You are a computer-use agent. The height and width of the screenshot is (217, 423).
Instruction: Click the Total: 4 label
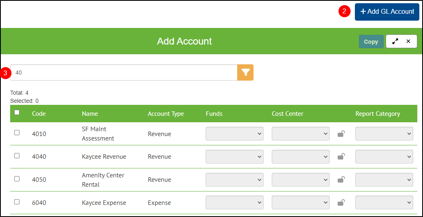(x=19, y=93)
